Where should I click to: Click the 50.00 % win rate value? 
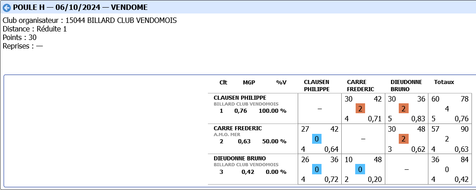[274, 141]
